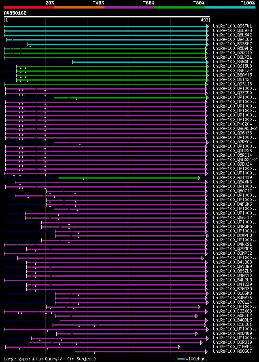Image resolution: width=259 pixels, height=362 pixels.
Task: Click the purple ~60% identity color segment
Action: (129, 7)
